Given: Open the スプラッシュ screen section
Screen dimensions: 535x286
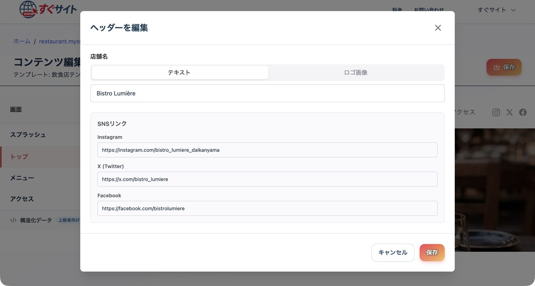Looking at the screenshot, I should coord(28,135).
